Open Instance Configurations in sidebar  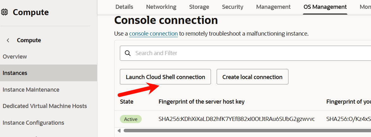tap(34, 123)
